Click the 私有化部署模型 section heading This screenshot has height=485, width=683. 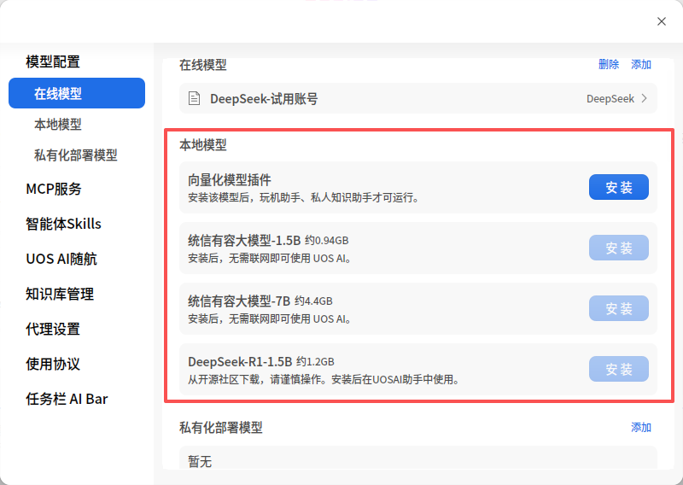coord(221,428)
